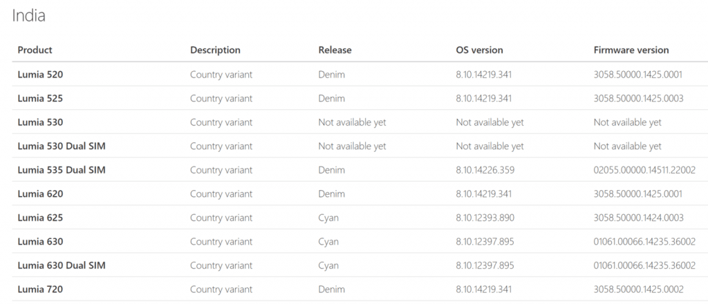Screen dimensions: 708x304
Task: Click the Lumia 620 product name
Action: point(40,194)
